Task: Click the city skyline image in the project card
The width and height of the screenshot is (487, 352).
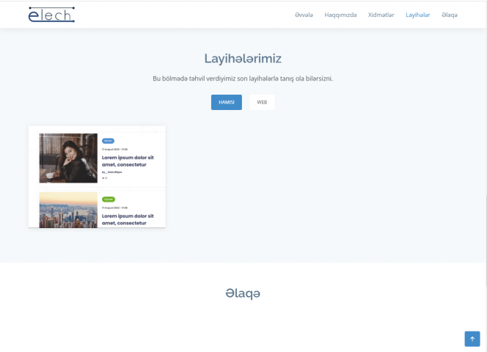Action: tap(68, 210)
